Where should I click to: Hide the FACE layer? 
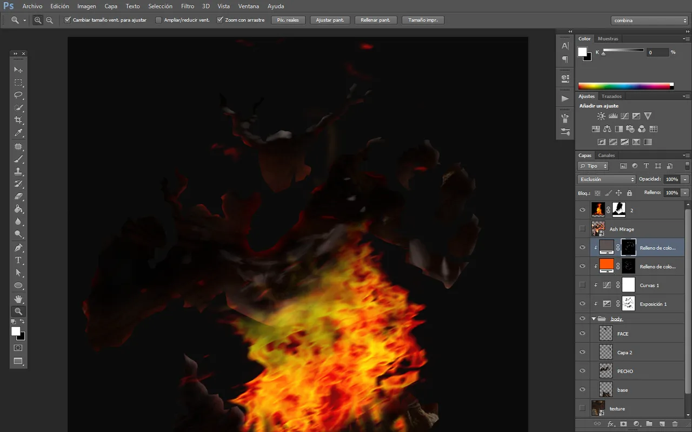tap(582, 333)
